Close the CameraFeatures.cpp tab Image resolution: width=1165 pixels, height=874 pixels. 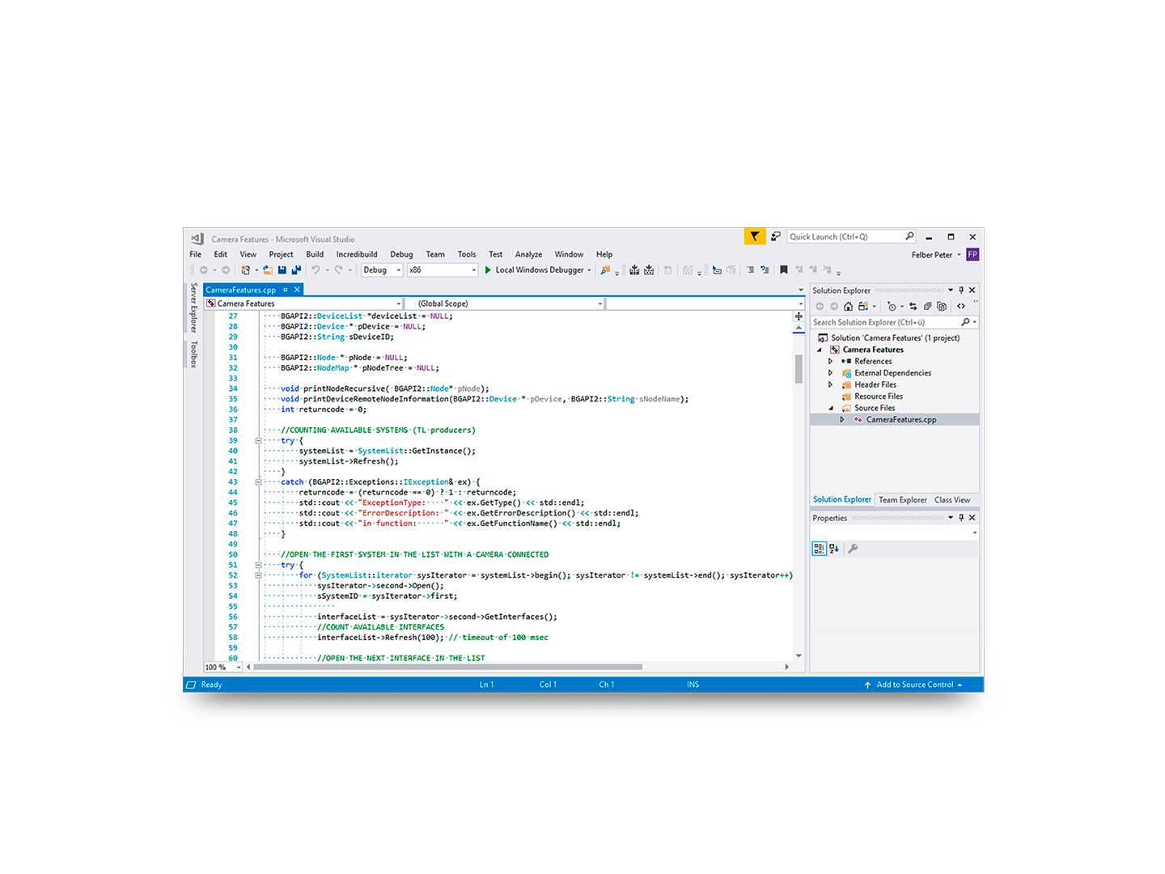click(297, 290)
